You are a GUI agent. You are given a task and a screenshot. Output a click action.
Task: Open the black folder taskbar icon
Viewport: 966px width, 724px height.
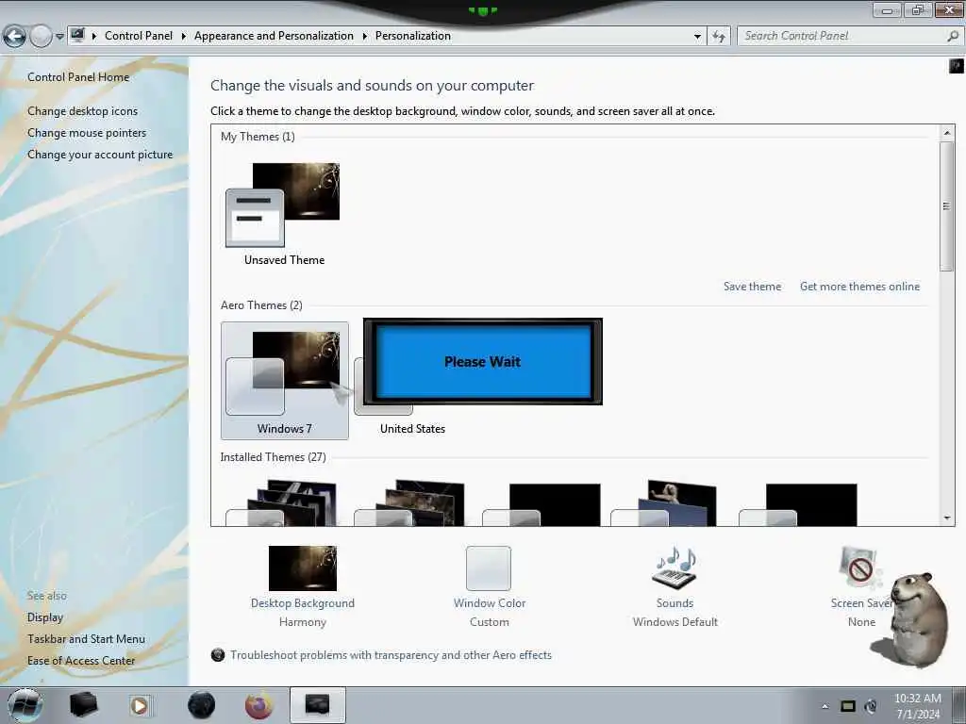83,705
